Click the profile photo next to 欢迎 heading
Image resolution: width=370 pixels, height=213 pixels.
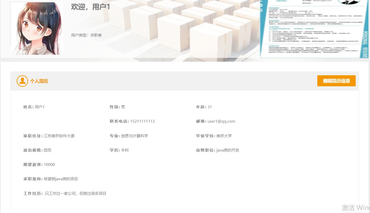point(37,28)
